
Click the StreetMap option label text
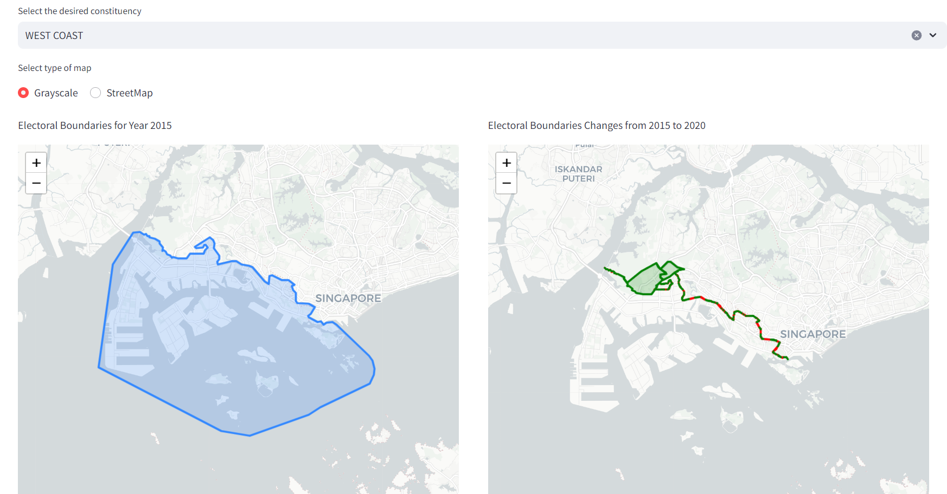click(130, 93)
